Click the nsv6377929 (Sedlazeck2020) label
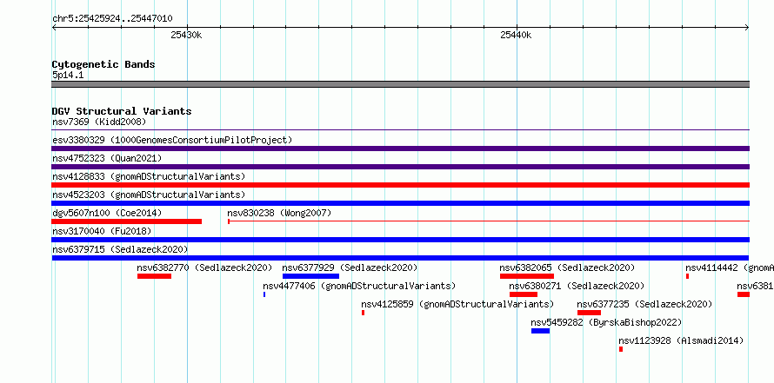 click(350, 267)
